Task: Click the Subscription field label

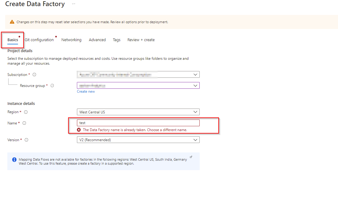Action: (17, 74)
